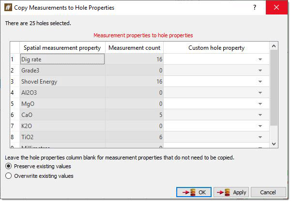Open custom hole property dropdown for Shovel Energy

[x=260, y=82]
